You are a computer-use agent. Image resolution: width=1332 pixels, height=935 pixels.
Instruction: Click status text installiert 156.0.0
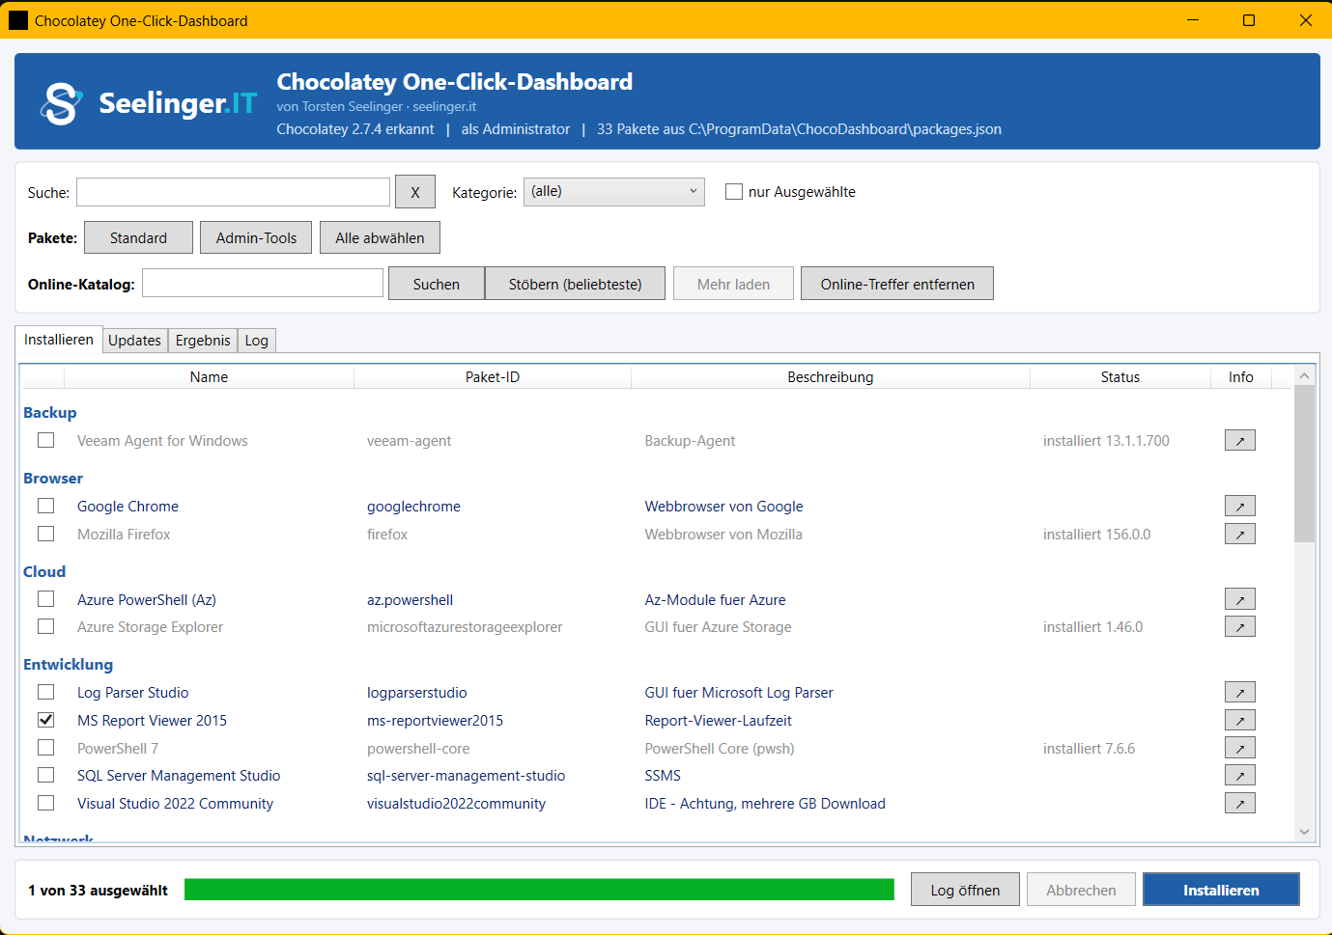point(1096,535)
